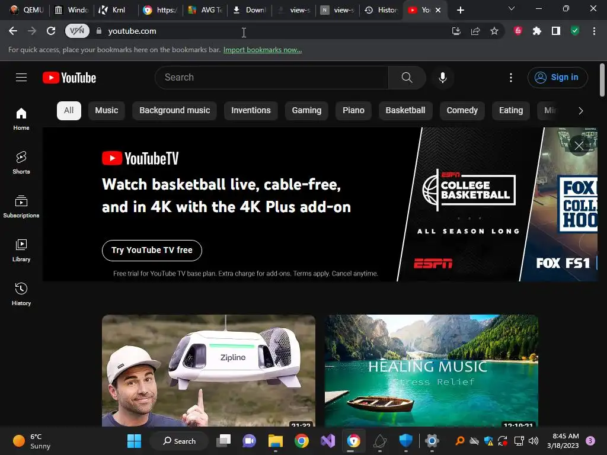
Task: View site info via the lock icon
Action: [x=99, y=31]
